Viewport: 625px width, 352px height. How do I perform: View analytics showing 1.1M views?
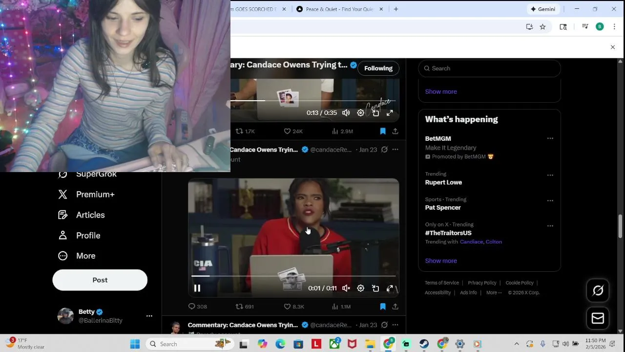(x=341, y=307)
